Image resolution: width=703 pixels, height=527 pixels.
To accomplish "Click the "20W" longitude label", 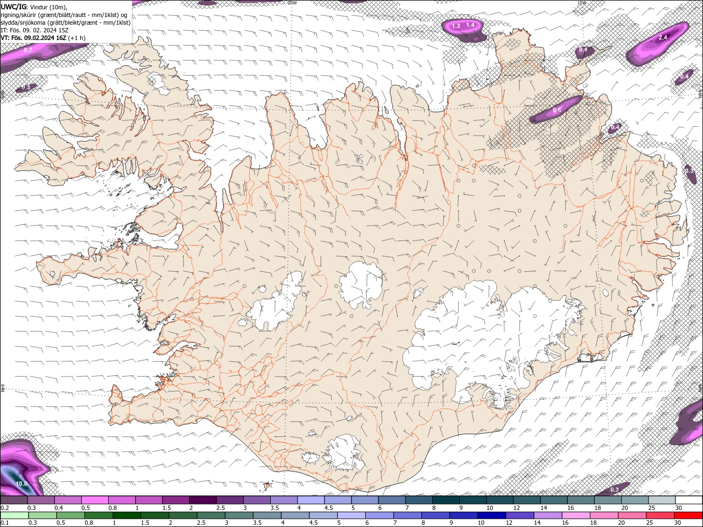I will click(x=292, y=3).
